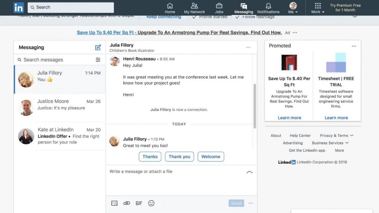Send quick reply Thanks
This screenshot has height=213, width=379.
tap(150, 157)
